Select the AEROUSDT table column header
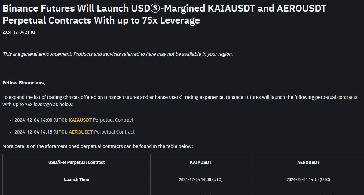 click(308, 162)
